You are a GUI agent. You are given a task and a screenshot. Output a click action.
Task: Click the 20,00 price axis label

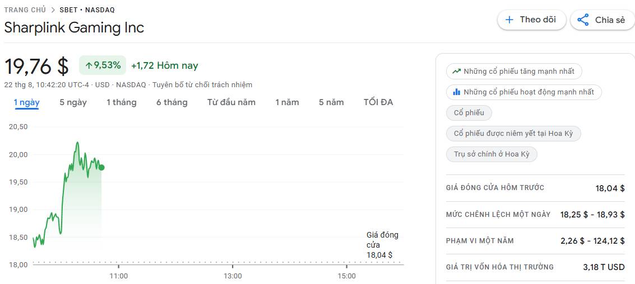18,154
